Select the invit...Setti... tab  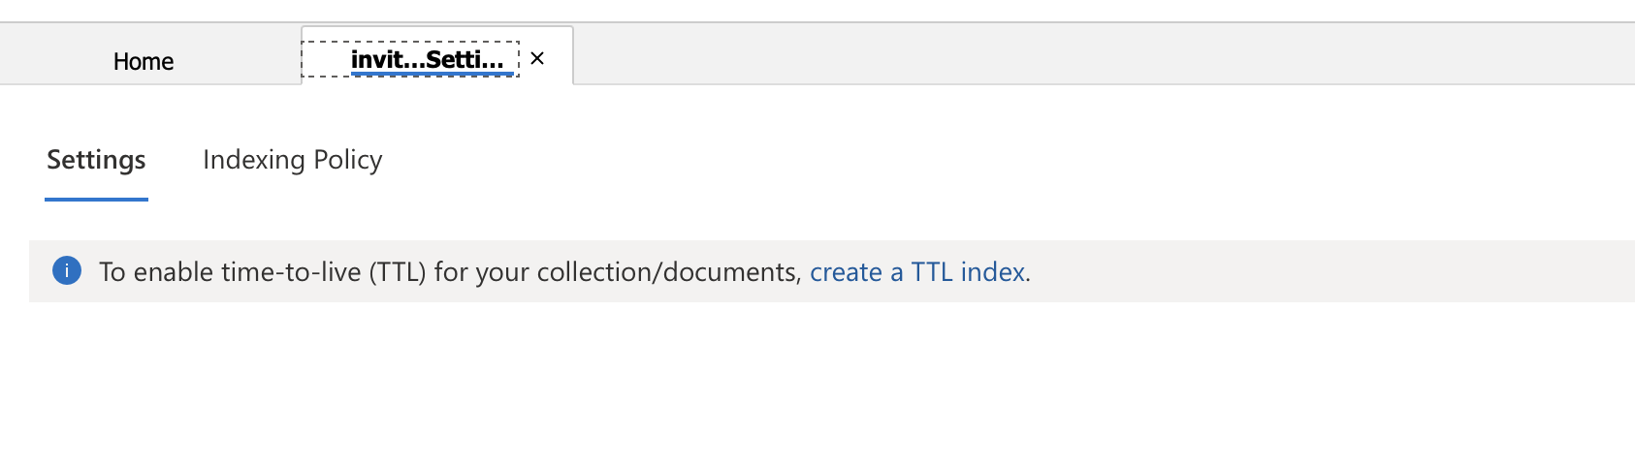pos(427,60)
